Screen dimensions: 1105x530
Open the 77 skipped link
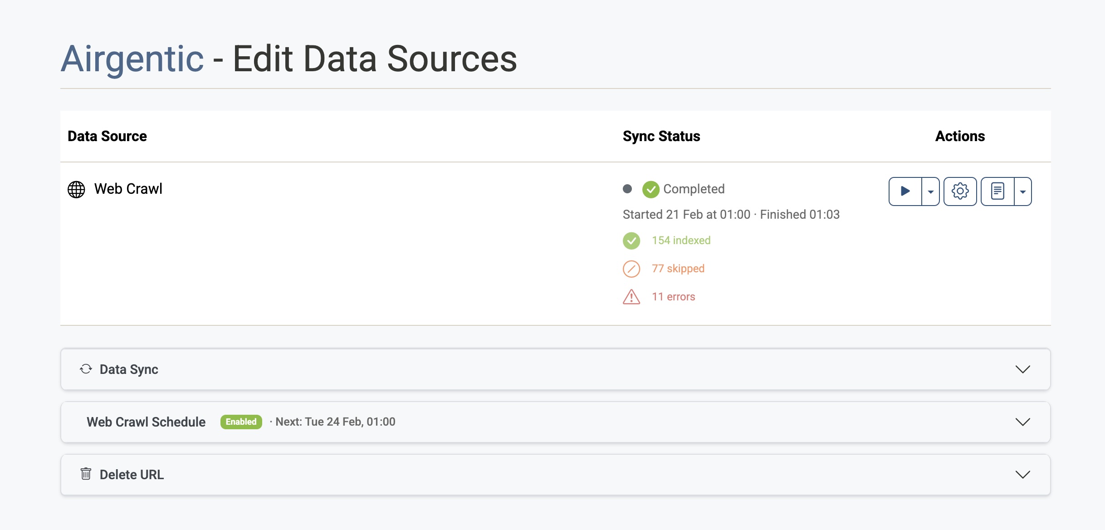(x=678, y=269)
